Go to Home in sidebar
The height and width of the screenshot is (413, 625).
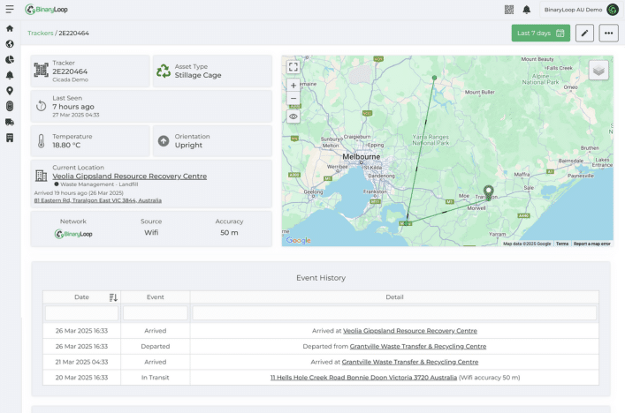10,28
